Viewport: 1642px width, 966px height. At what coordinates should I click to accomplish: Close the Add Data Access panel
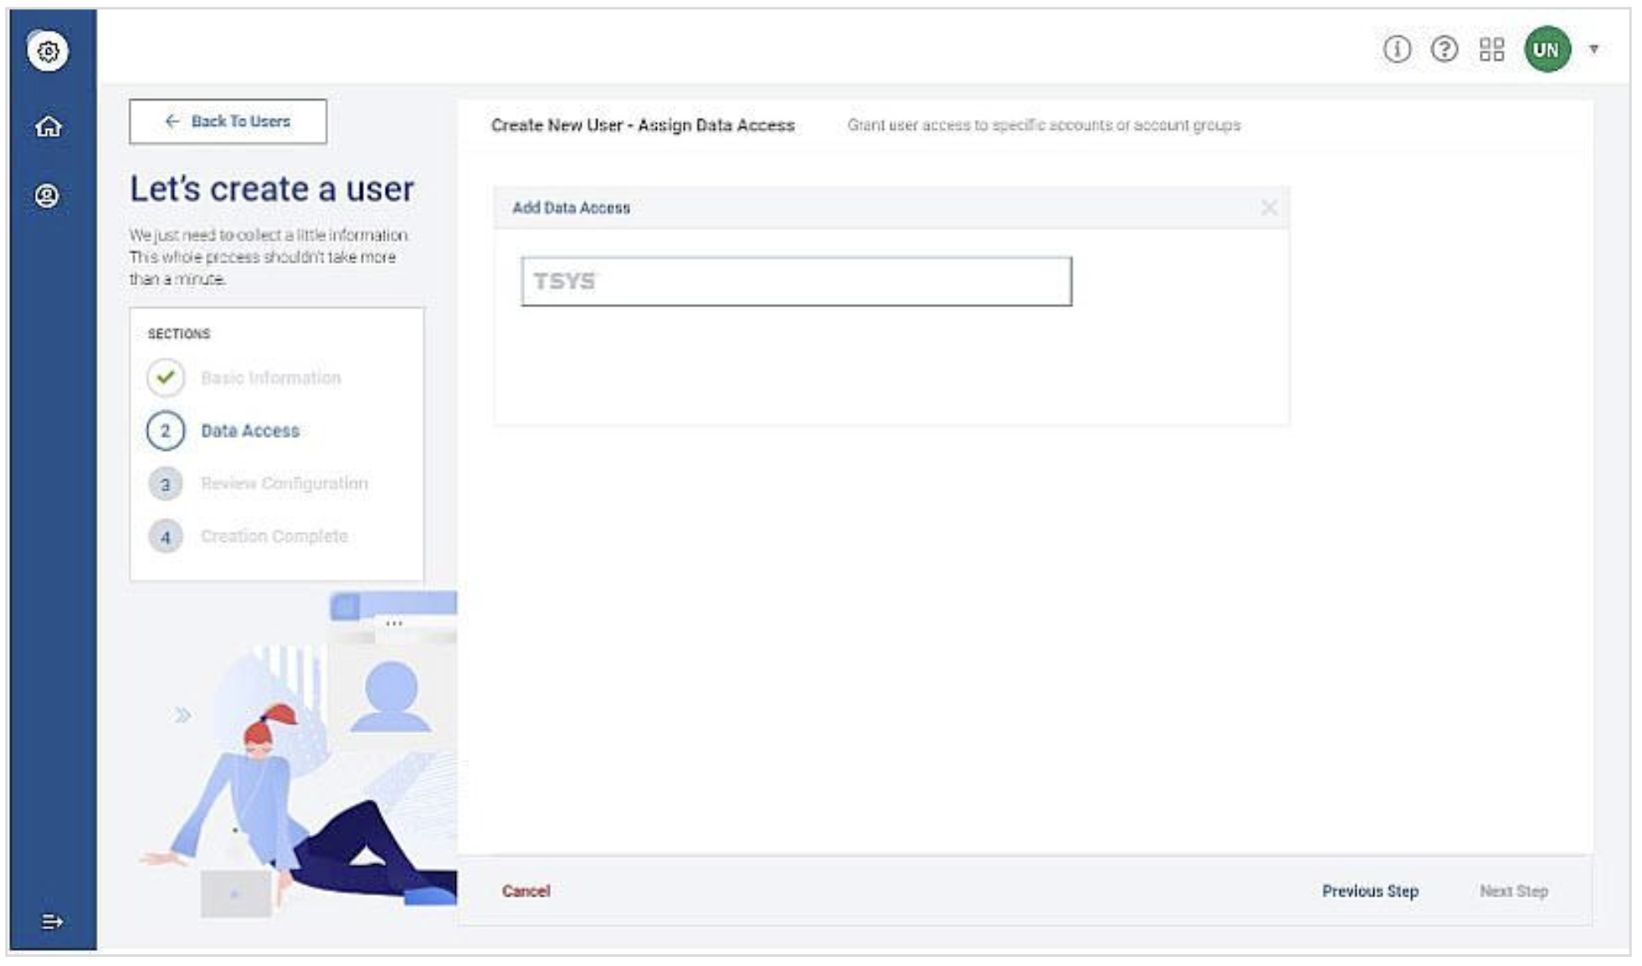point(1269,208)
